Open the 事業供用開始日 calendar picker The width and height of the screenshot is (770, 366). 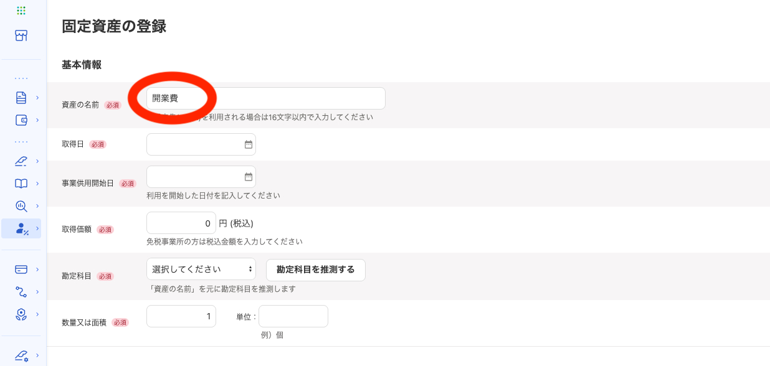tap(249, 176)
